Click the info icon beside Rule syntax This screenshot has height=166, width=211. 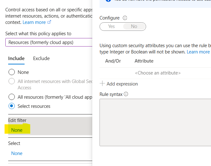(126, 94)
